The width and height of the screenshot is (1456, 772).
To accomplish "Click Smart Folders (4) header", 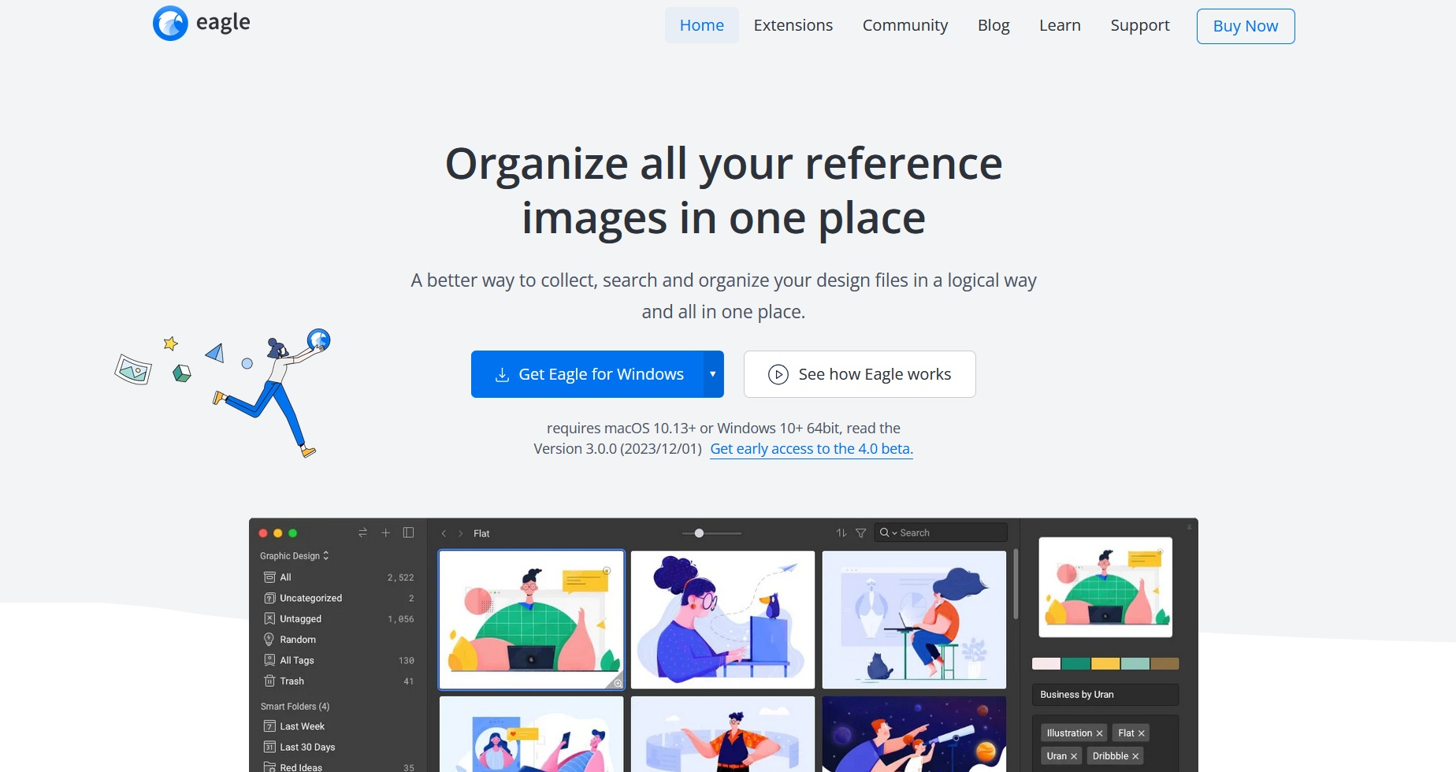I will click(x=295, y=707).
